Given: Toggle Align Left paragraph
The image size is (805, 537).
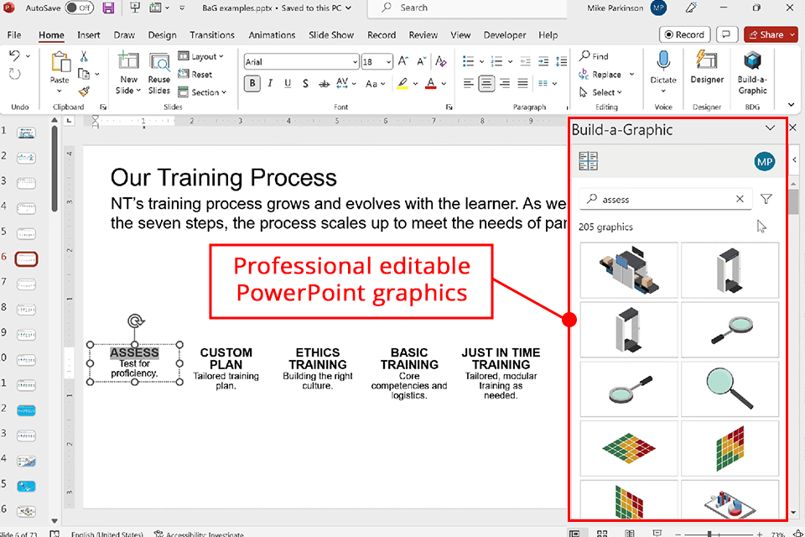Looking at the screenshot, I should [468, 83].
